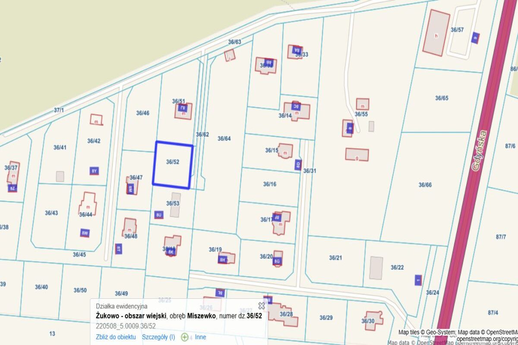Select the 8U address marker
The height and width of the screenshot is (345, 518).
click(158, 214)
